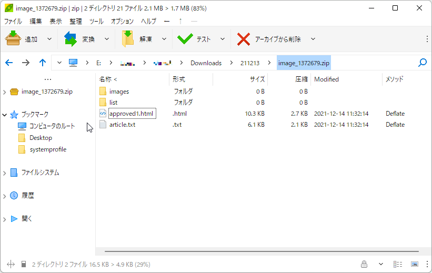Click the computer icon in the address bar
This screenshot has height=273, width=432.
[x=73, y=63]
